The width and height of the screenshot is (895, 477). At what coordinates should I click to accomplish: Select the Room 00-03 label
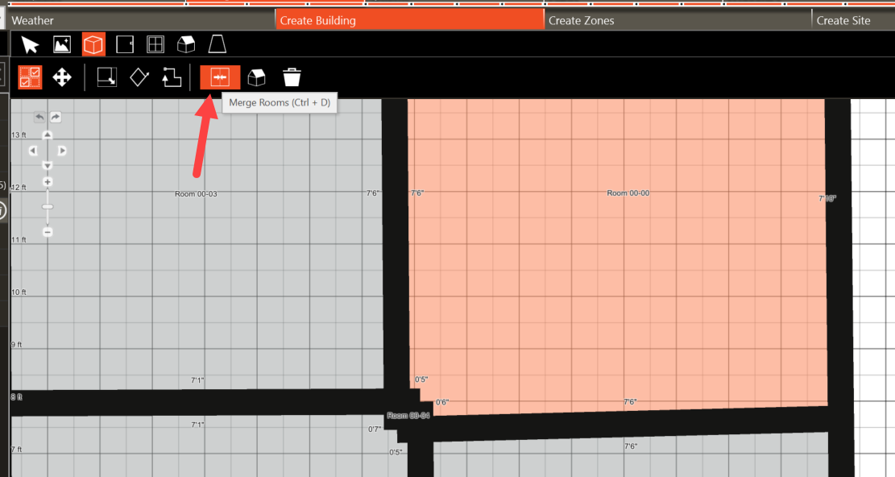196,194
